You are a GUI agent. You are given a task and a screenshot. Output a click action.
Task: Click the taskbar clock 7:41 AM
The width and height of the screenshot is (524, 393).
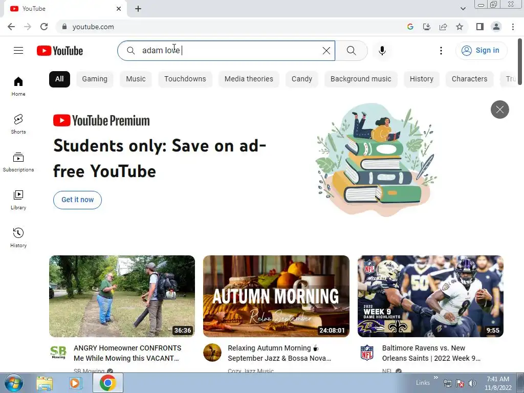[498, 379]
